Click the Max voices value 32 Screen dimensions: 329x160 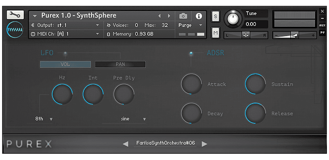(x=165, y=25)
